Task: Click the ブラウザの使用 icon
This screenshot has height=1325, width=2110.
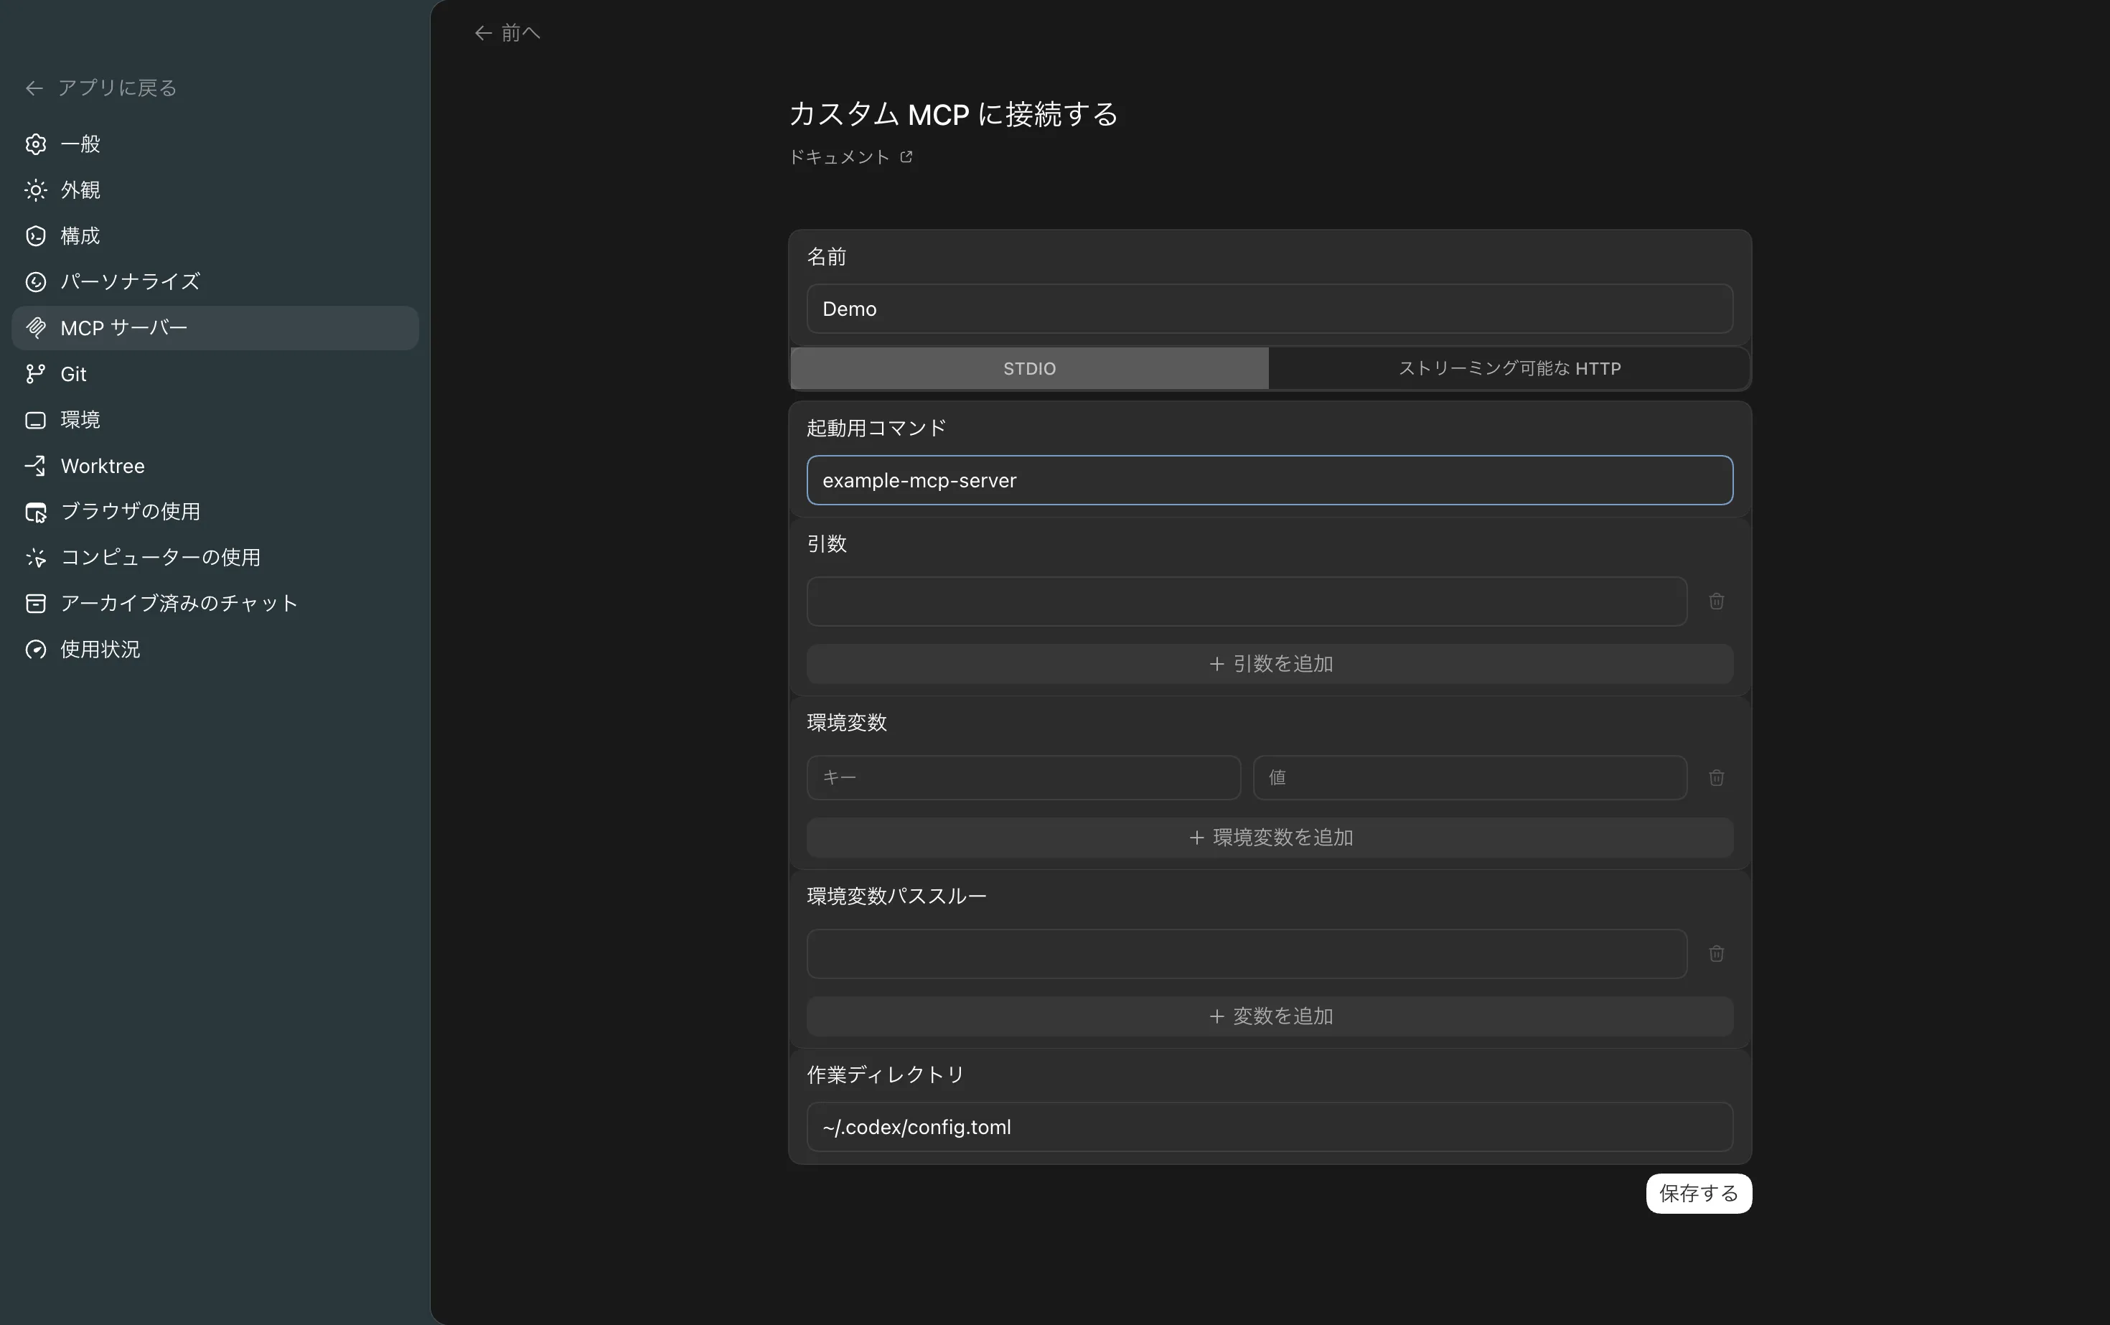Action: (36, 512)
